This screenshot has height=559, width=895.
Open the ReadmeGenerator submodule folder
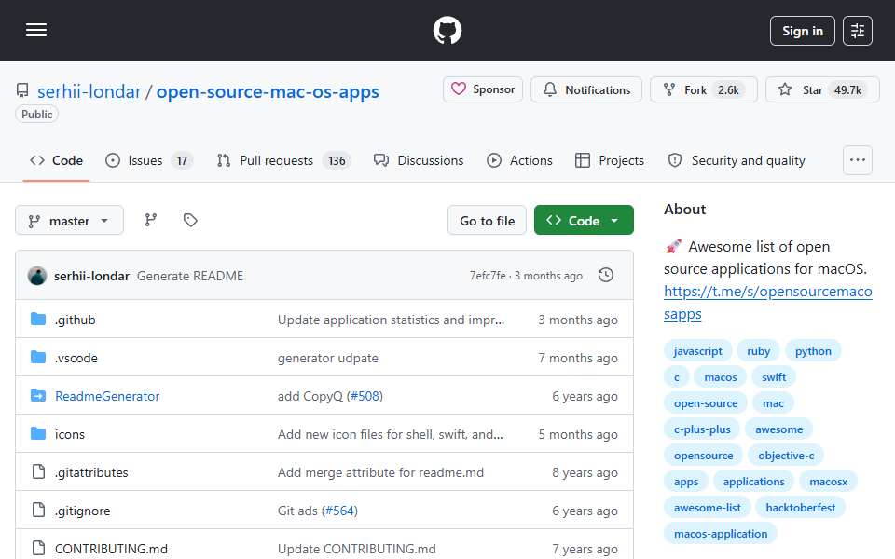click(x=106, y=396)
